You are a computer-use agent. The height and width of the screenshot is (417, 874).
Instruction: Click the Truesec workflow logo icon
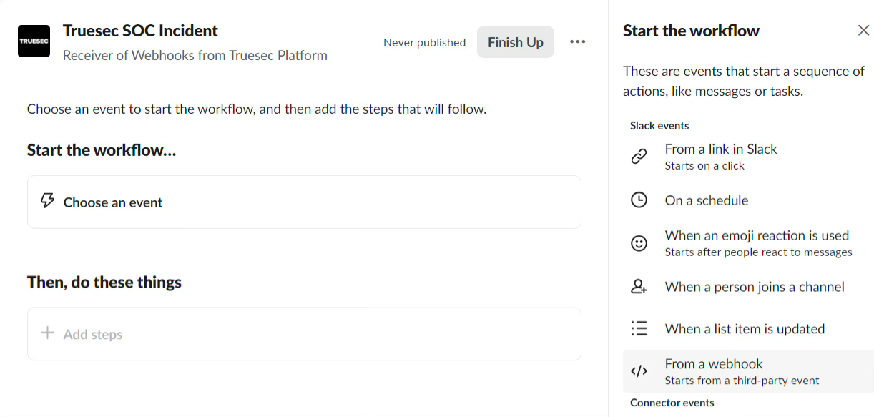coord(34,41)
